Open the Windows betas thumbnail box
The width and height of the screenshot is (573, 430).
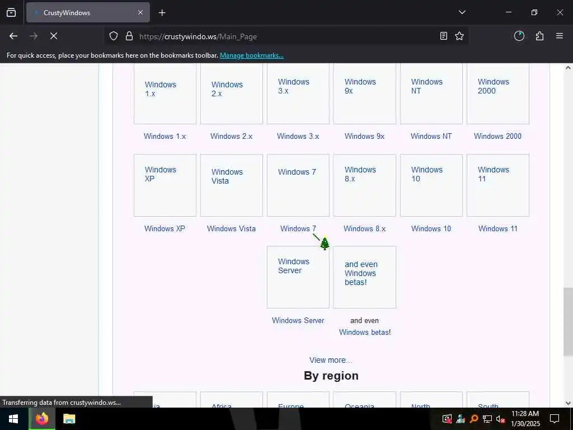click(x=365, y=277)
